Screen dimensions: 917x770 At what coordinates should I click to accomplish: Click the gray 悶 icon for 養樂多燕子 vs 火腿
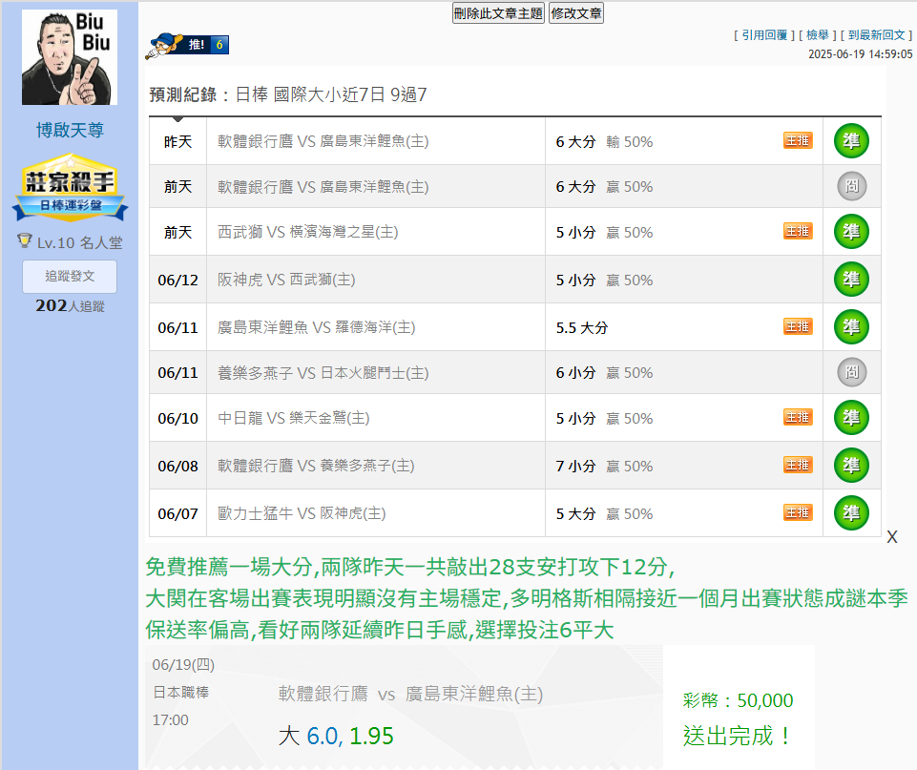851,372
